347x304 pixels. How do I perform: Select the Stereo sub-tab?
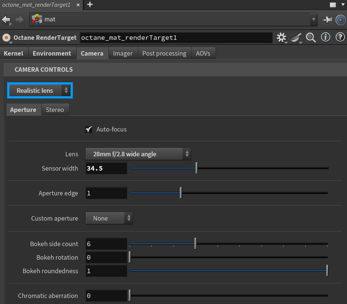tap(55, 110)
